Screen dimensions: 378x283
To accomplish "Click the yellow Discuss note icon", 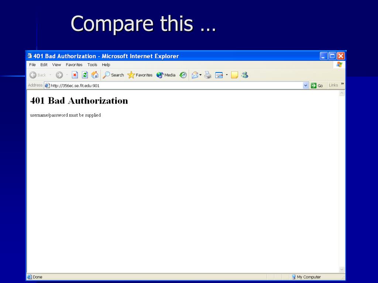I will (x=234, y=75).
